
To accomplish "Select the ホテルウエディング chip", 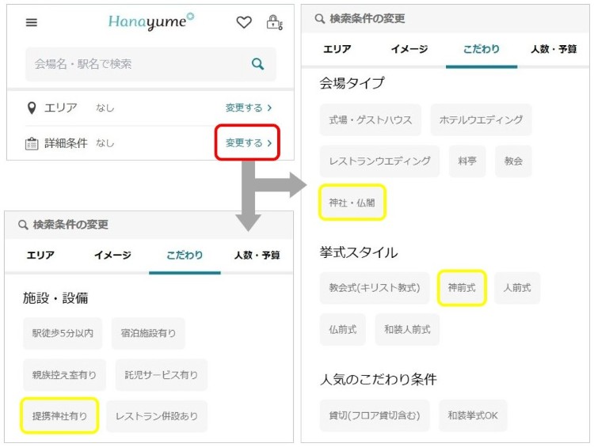I will click(482, 120).
